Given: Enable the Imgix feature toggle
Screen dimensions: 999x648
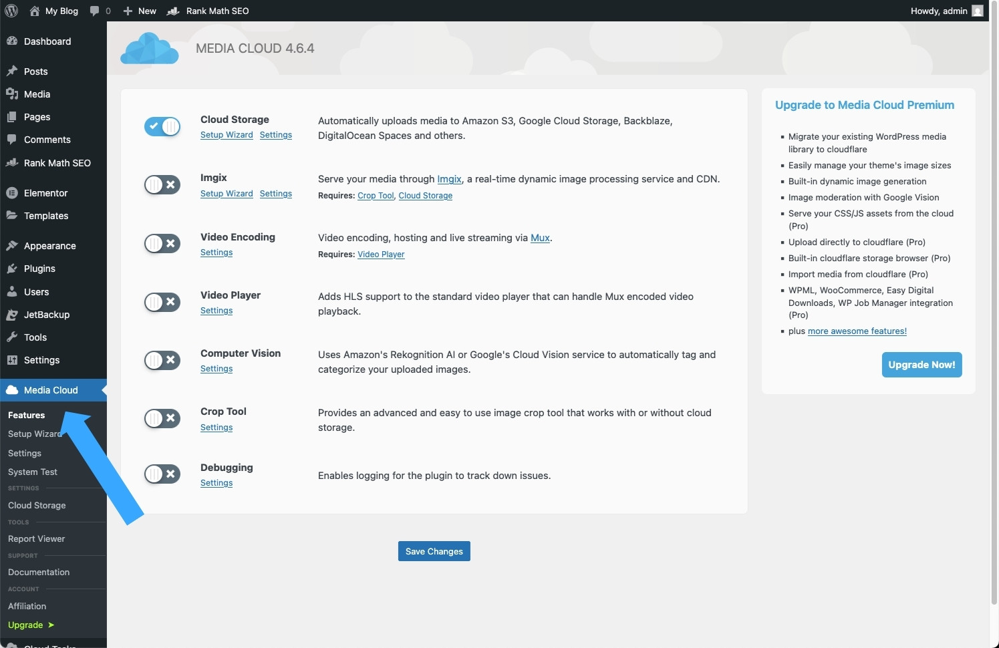Looking at the screenshot, I should 162,185.
